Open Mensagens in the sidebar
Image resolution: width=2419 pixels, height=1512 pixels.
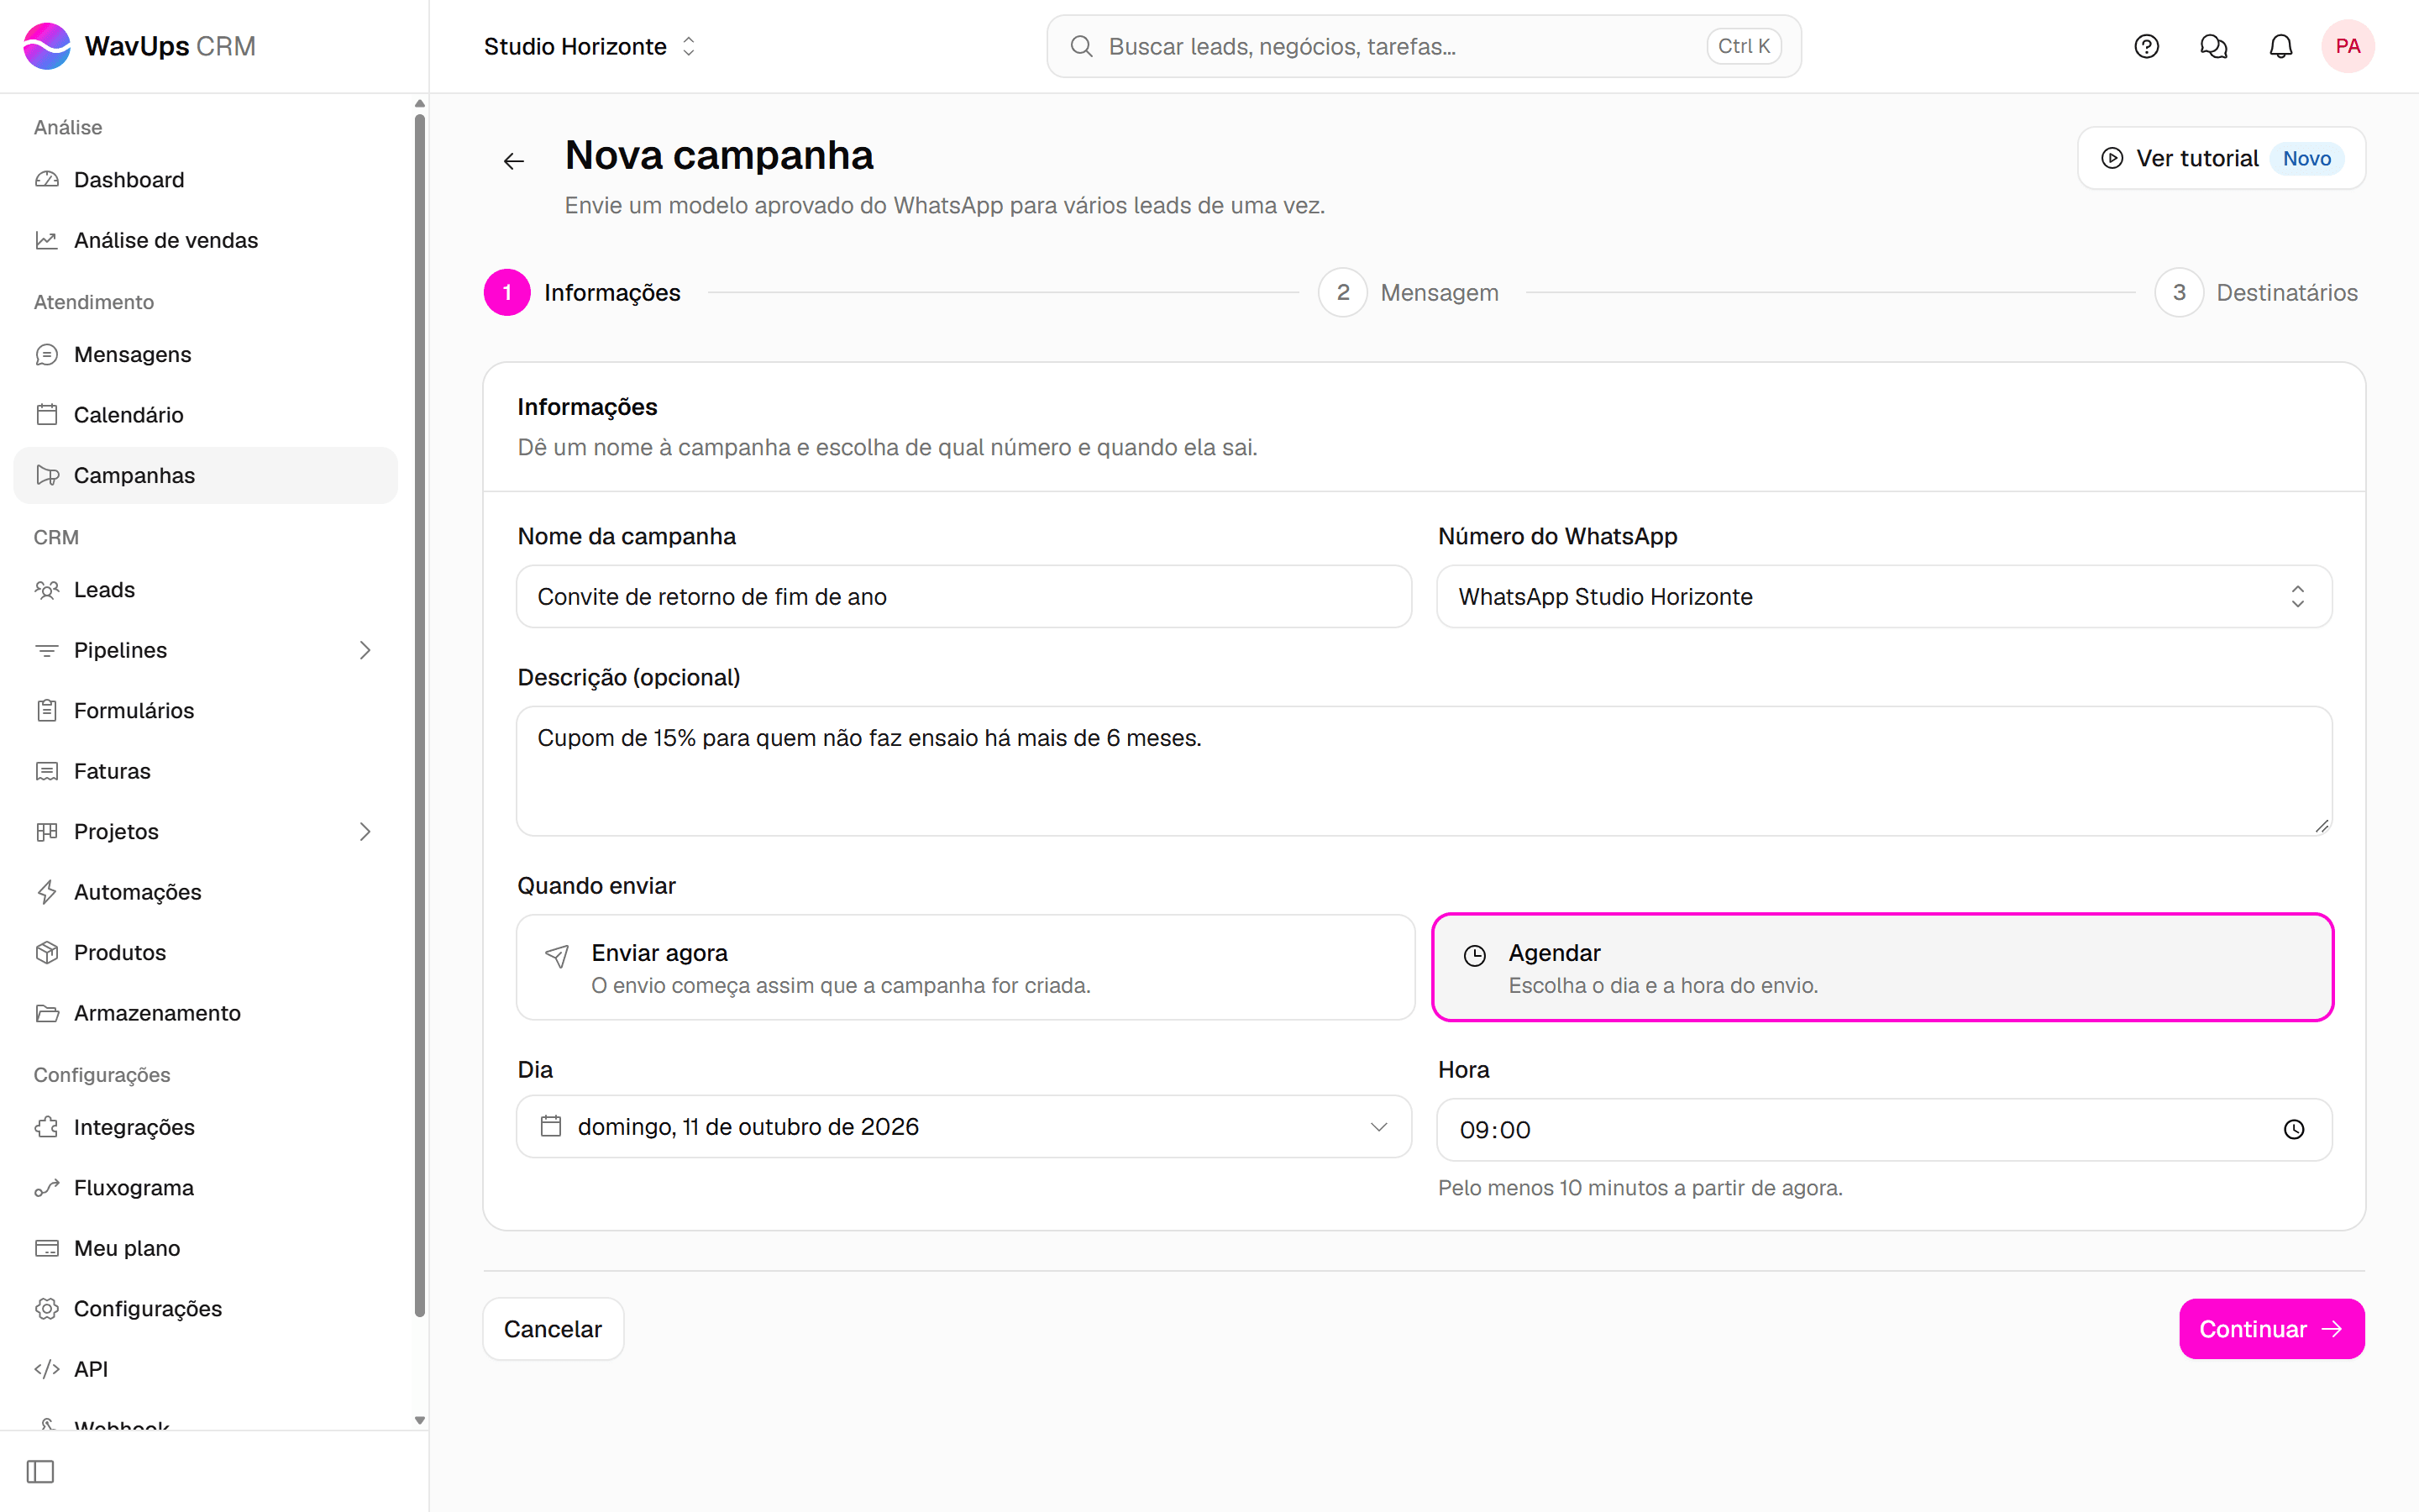pos(206,354)
